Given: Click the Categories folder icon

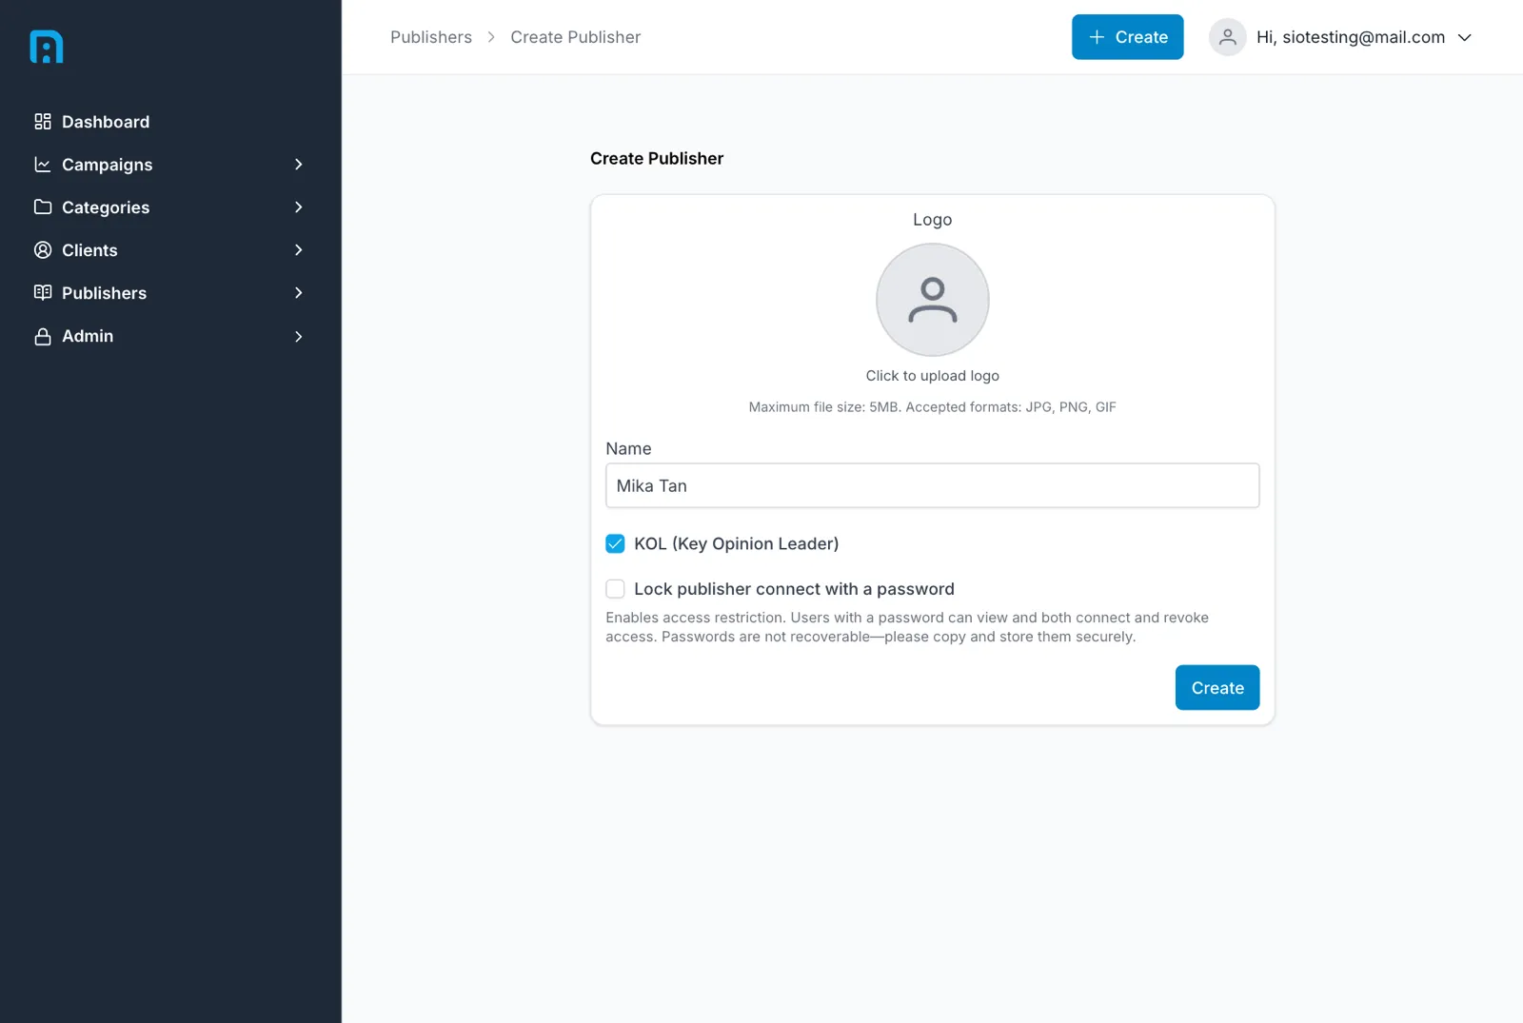Looking at the screenshot, I should click(43, 207).
